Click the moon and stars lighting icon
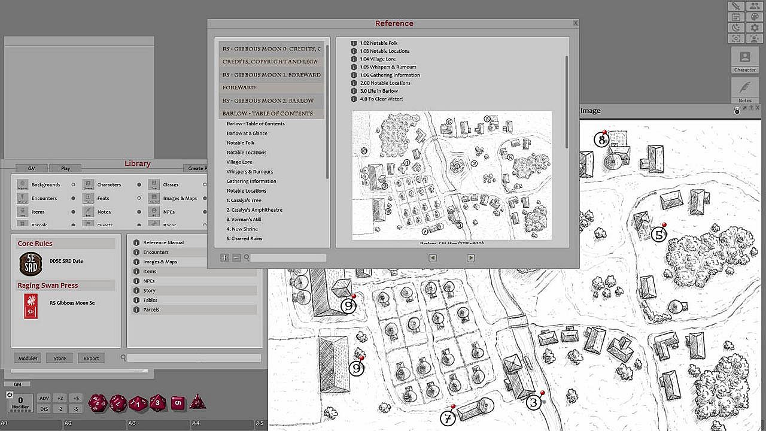The image size is (766, 431). 735,28
